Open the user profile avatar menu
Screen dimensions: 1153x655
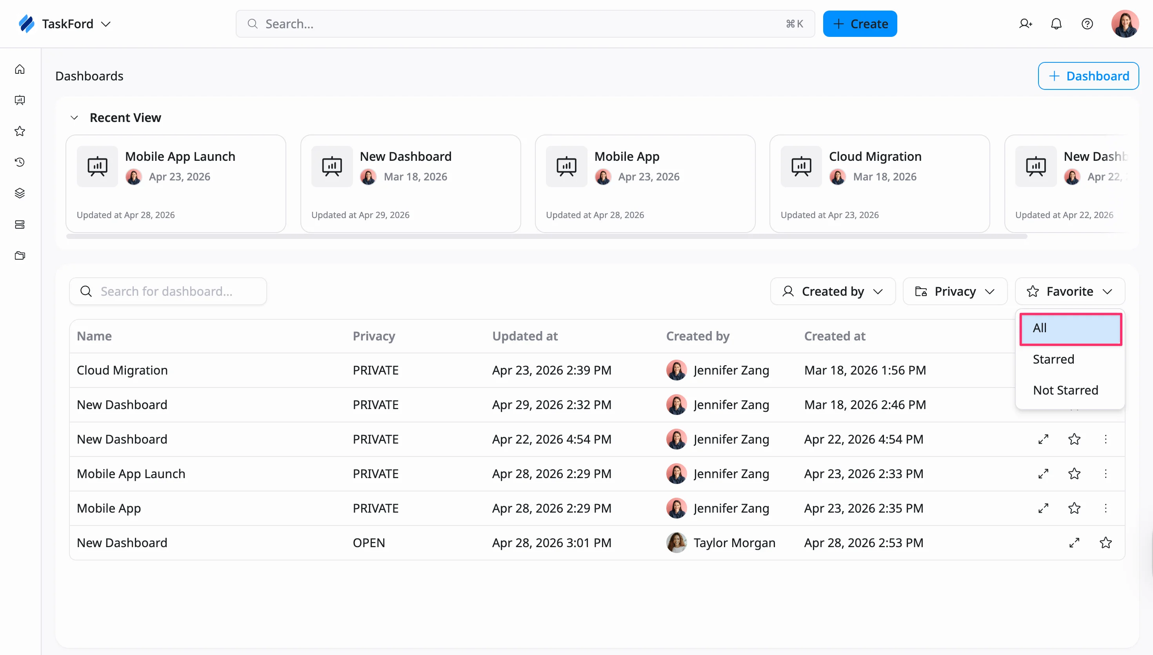(1125, 24)
